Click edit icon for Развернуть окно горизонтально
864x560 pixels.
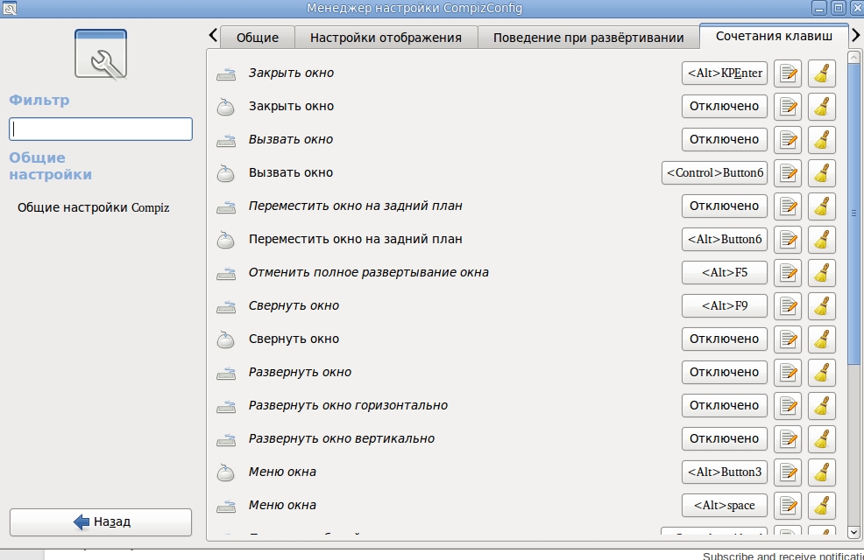[789, 406]
